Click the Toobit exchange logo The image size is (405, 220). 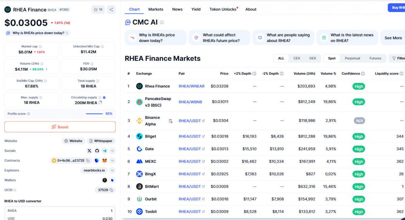(x=139, y=212)
